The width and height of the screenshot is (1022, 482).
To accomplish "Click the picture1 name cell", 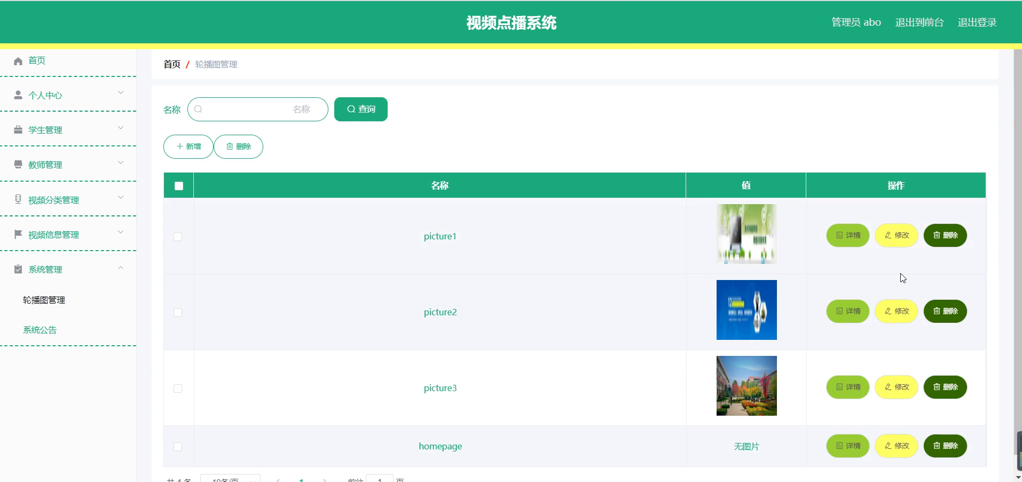I will (x=440, y=236).
